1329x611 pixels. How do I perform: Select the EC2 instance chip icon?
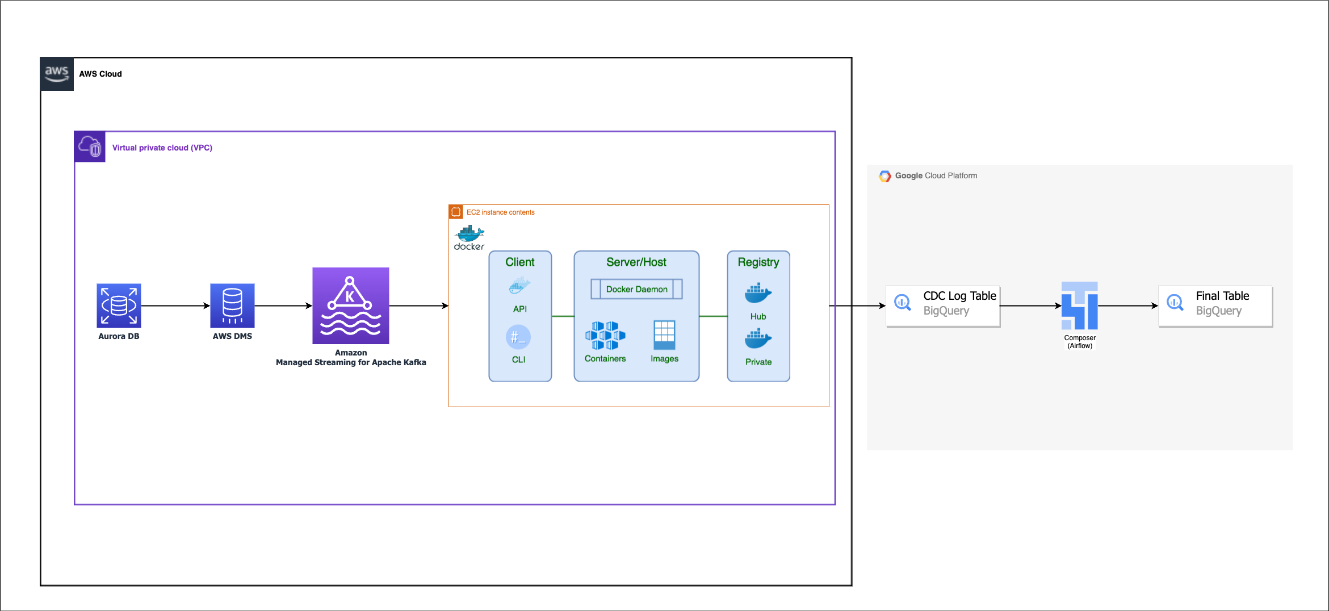(456, 212)
